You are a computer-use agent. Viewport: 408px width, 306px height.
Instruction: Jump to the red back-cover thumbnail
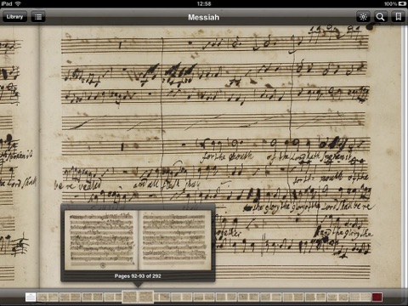(x=377, y=297)
